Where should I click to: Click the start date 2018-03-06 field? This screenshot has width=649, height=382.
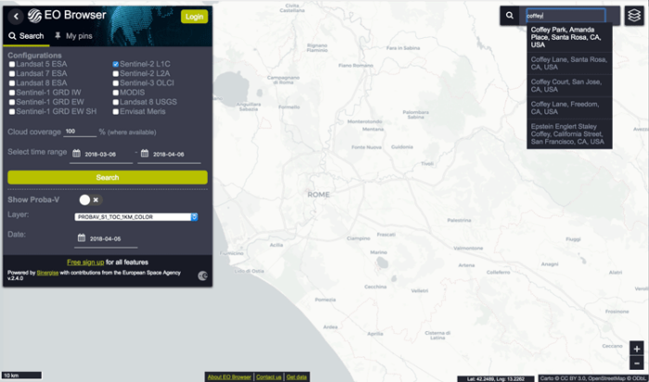point(101,154)
